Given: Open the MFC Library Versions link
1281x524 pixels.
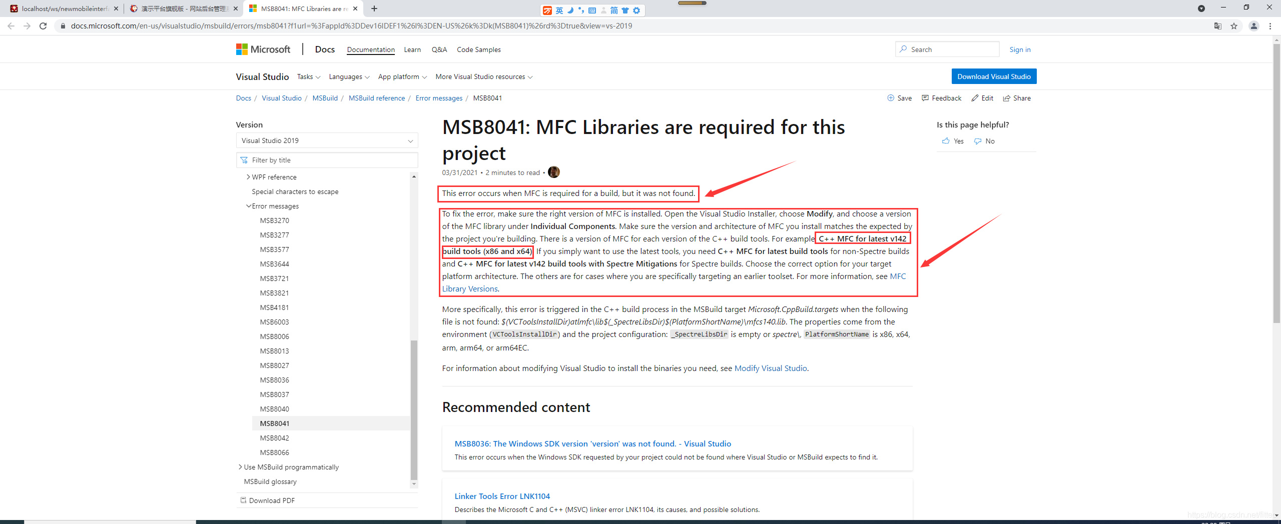Looking at the screenshot, I should click(x=470, y=288).
